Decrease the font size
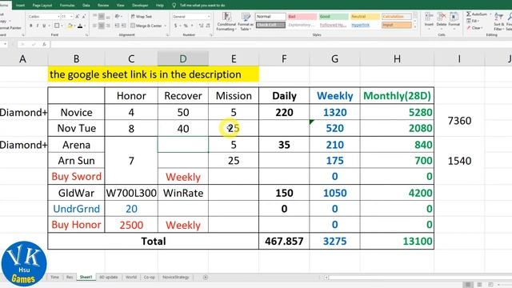 click(84, 16)
